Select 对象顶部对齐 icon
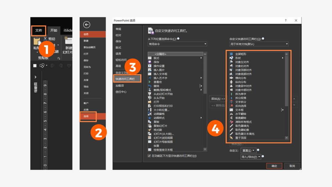This screenshot has width=332, height=187. pos(231,70)
